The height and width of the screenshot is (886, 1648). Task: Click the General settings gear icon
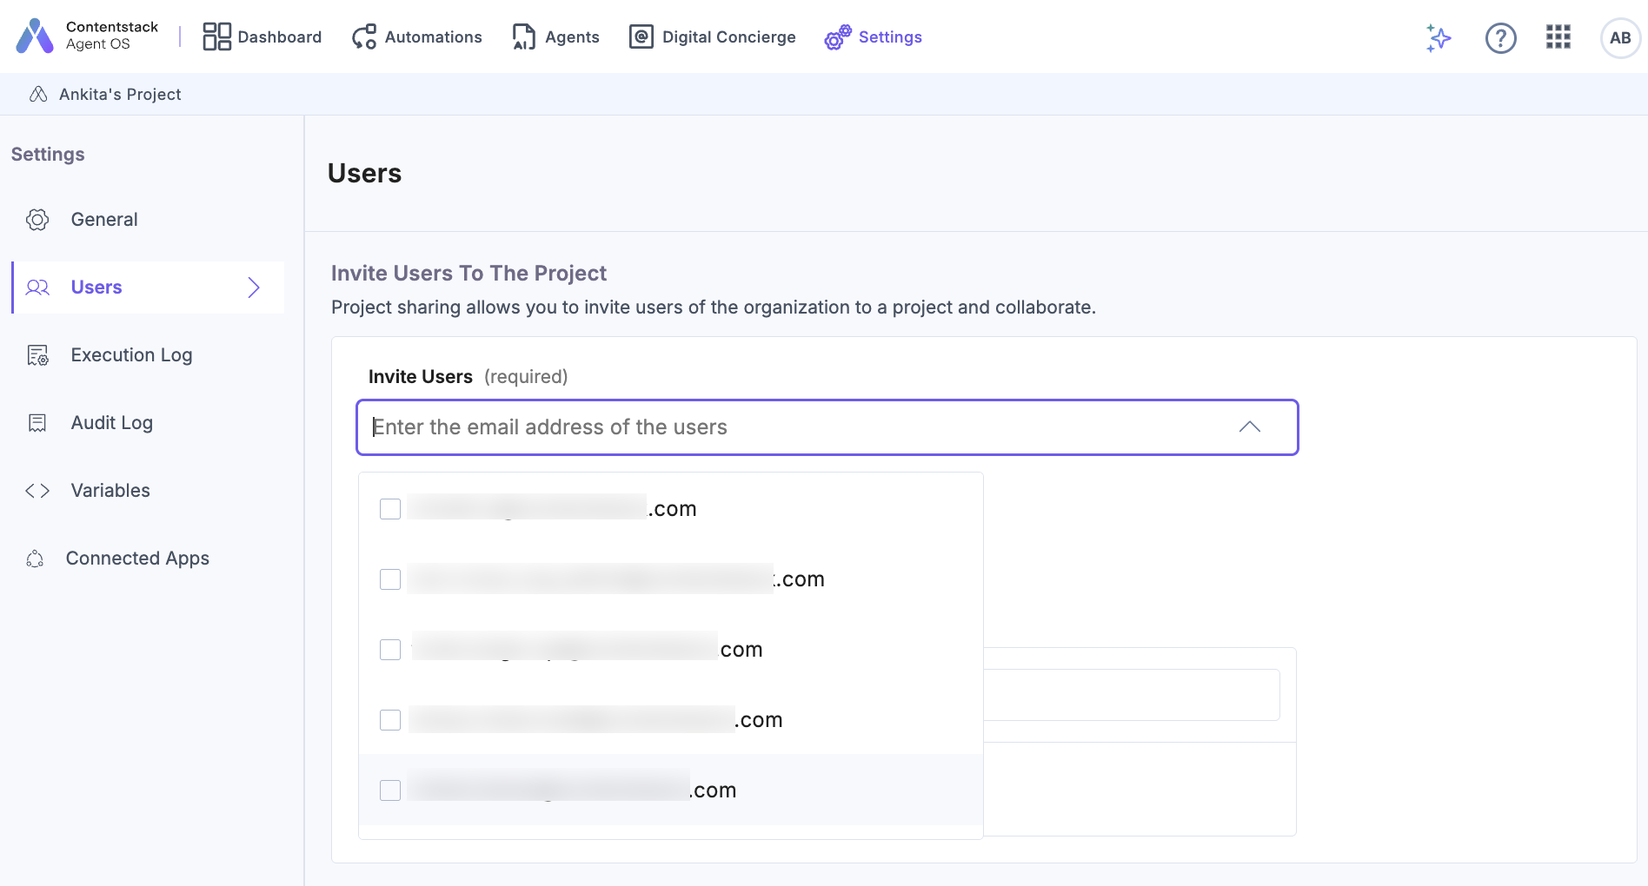[x=37, y=220]
